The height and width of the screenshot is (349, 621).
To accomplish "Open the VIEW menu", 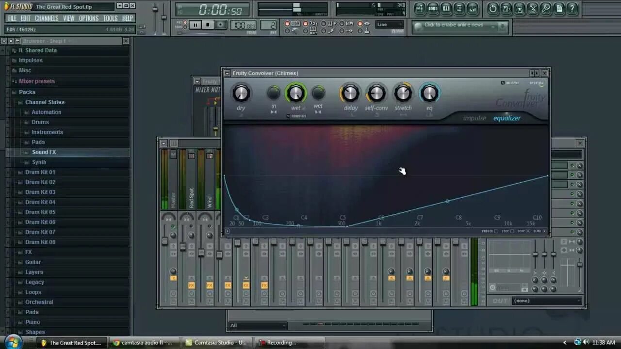I will [69, 18].
